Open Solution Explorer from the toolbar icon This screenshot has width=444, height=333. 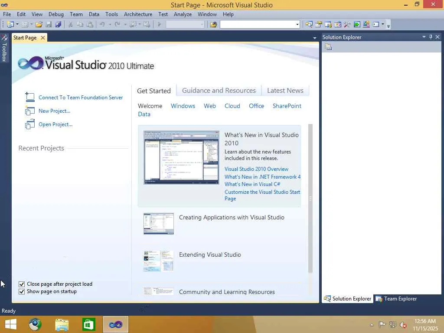pos(309,24)
